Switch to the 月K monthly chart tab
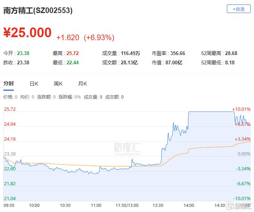The image size is (254, 212). tap(82, 84)
